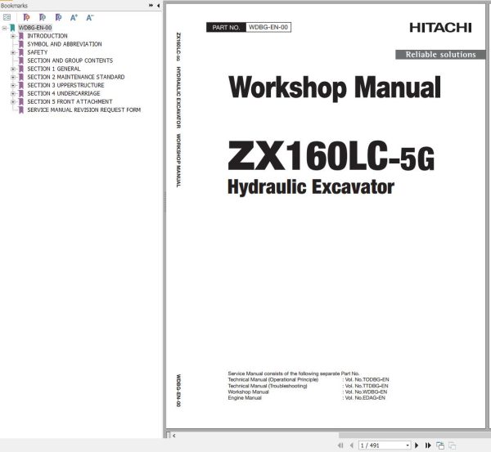Click the Engine Manual line

pos(245,397)
